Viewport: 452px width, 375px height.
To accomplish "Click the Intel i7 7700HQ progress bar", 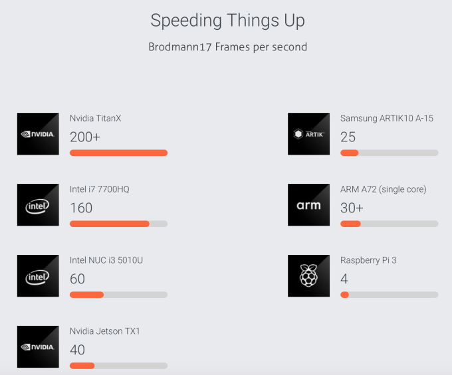I will [118, 224].
